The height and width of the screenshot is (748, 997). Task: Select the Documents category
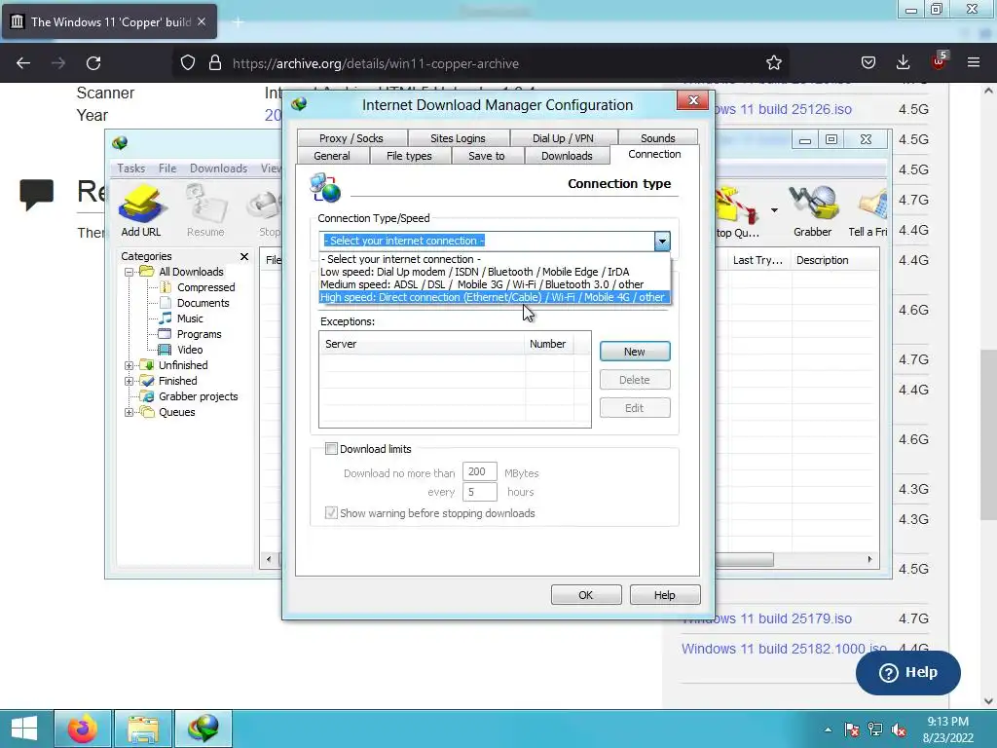click(203, 303)
